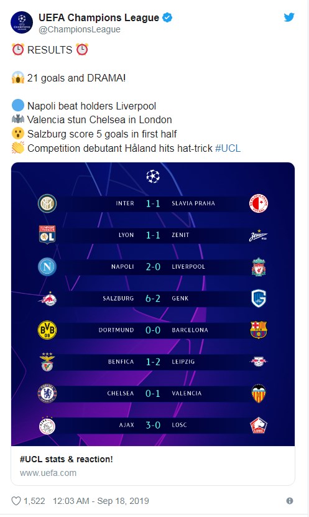The height and width of the screenshot is (517, 309).
Task: Click the Napoli N crest
Action: (x=47, y=267)
